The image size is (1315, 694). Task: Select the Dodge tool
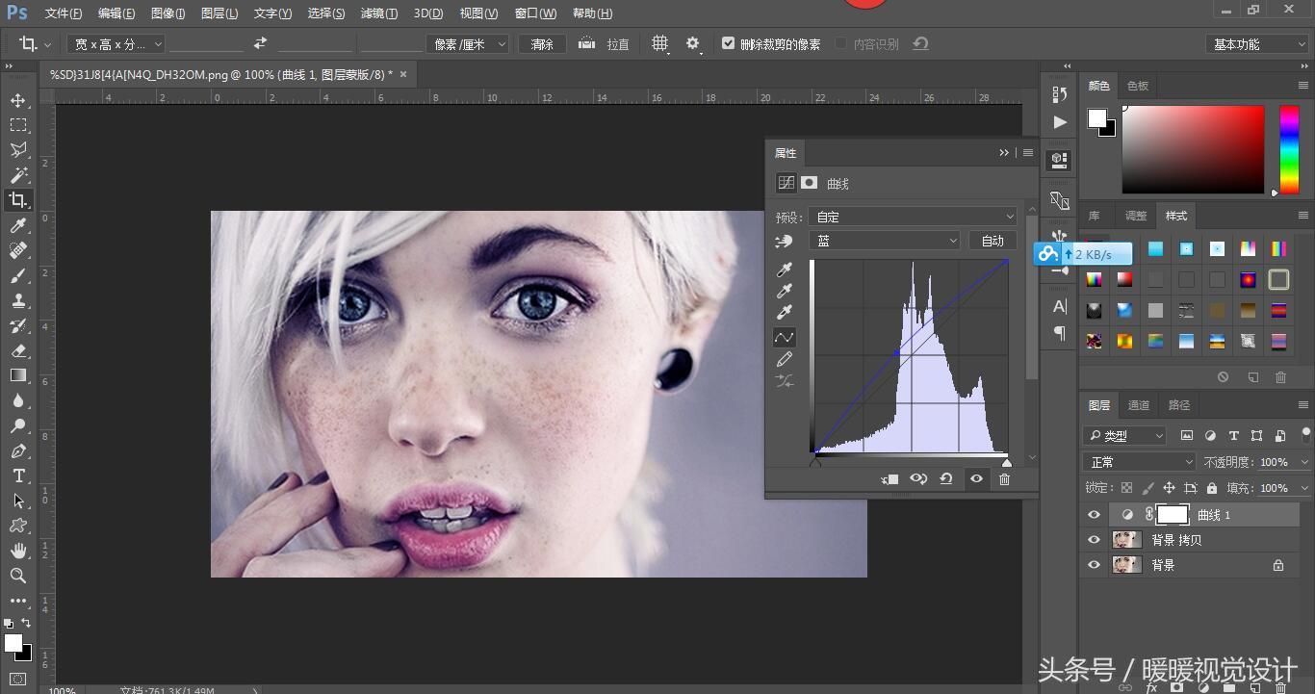pyautogui.click(x=18, y=425)
